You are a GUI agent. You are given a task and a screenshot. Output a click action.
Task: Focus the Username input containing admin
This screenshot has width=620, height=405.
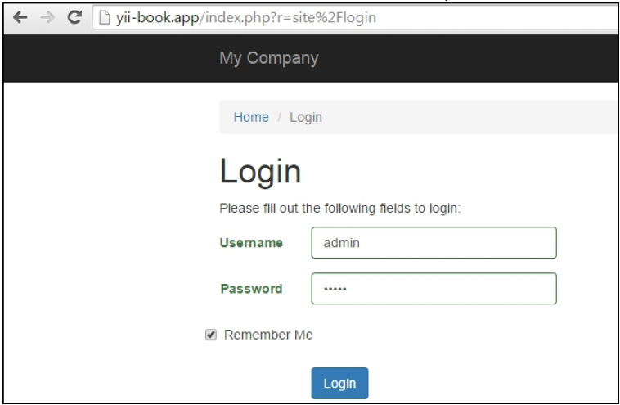click(434, 242)
